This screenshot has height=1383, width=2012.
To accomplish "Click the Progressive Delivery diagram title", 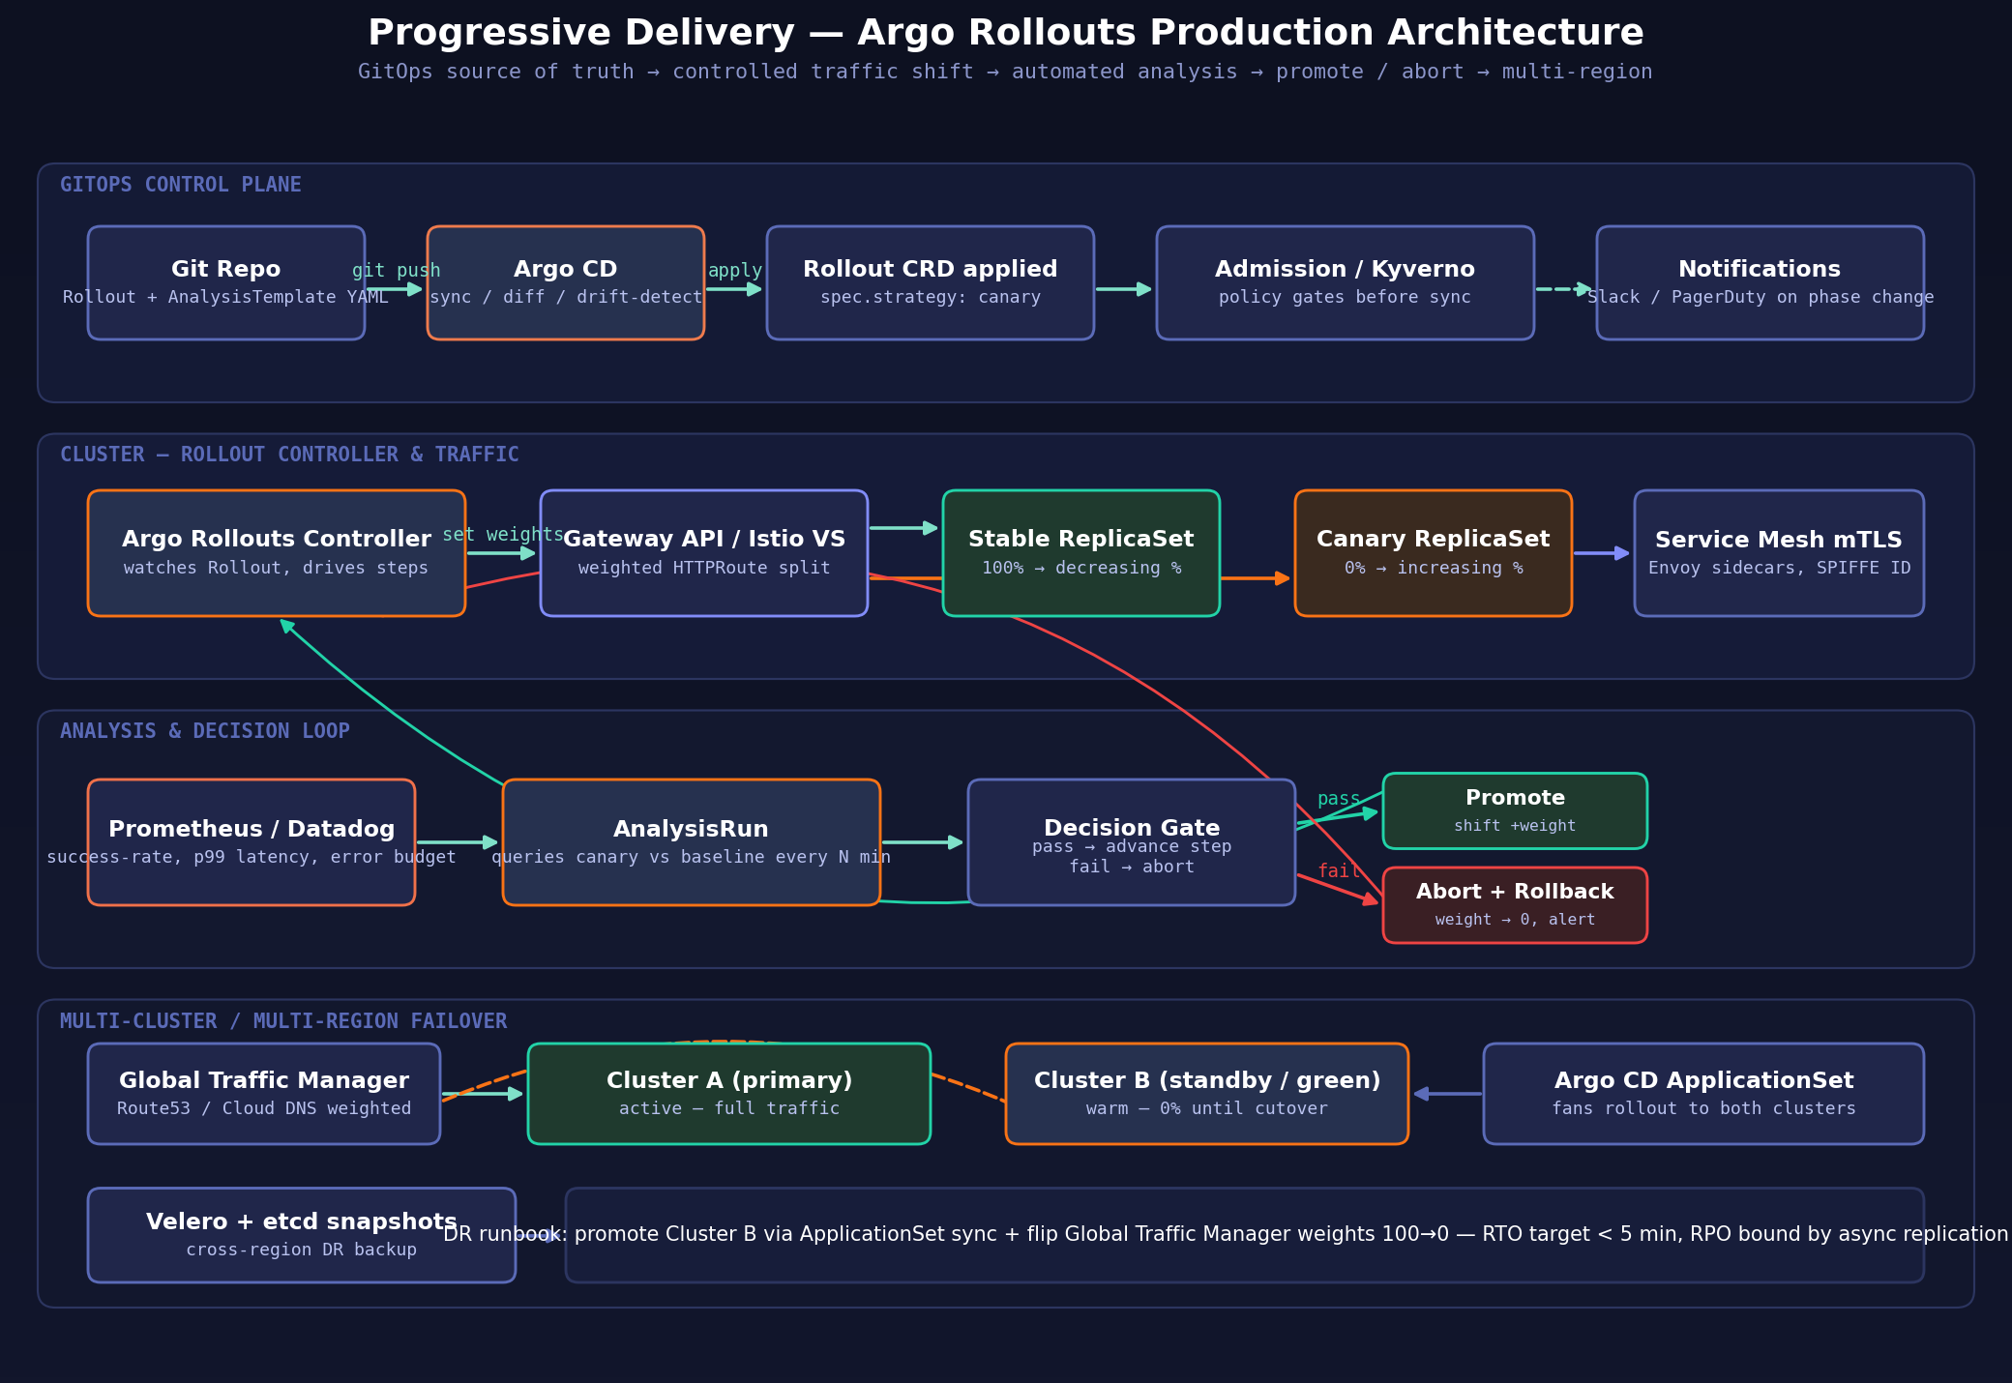I will 1006,33.
